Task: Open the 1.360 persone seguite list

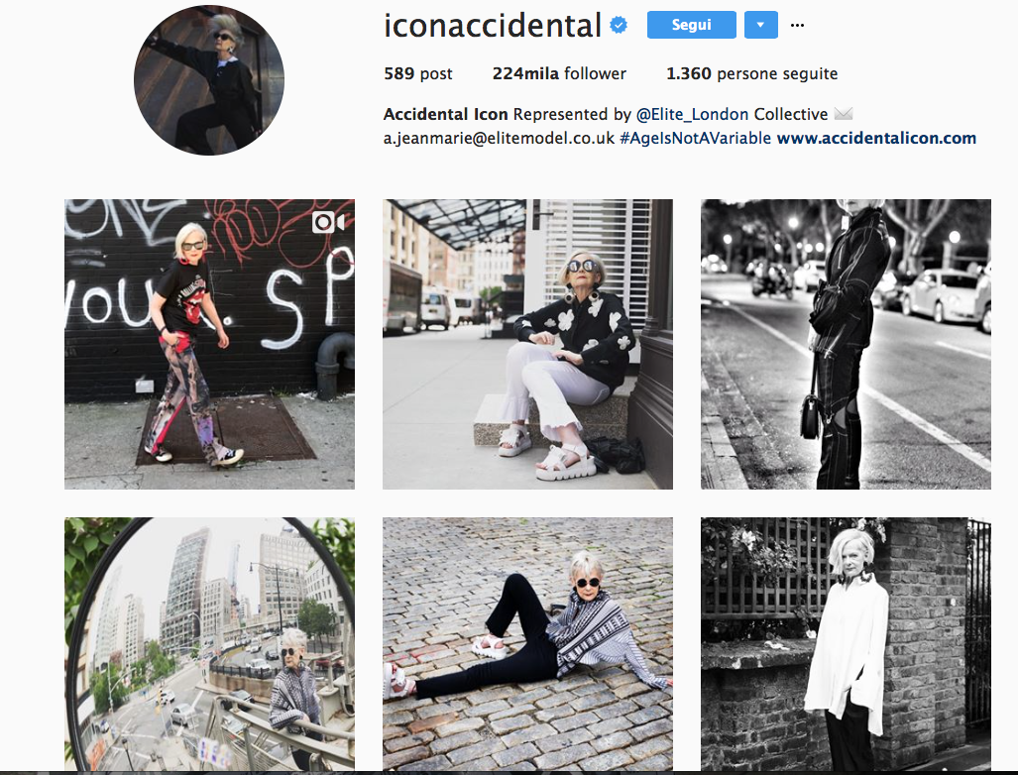Action: pos(751,74)
